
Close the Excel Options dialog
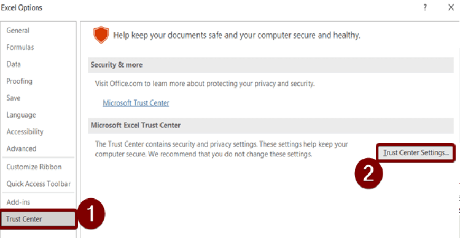[x=451, y=7]
